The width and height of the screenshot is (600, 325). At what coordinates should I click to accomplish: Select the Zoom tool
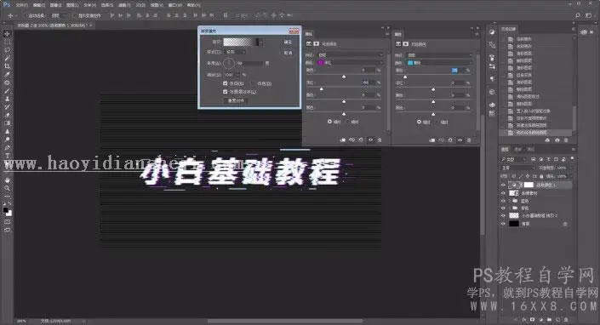pyautogui.click(x=8, y=188)
